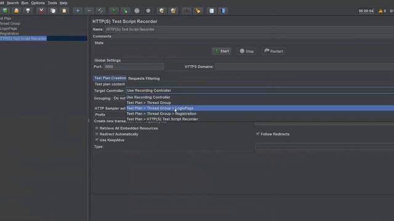Click the Cut scissors icon

point(41,11)
